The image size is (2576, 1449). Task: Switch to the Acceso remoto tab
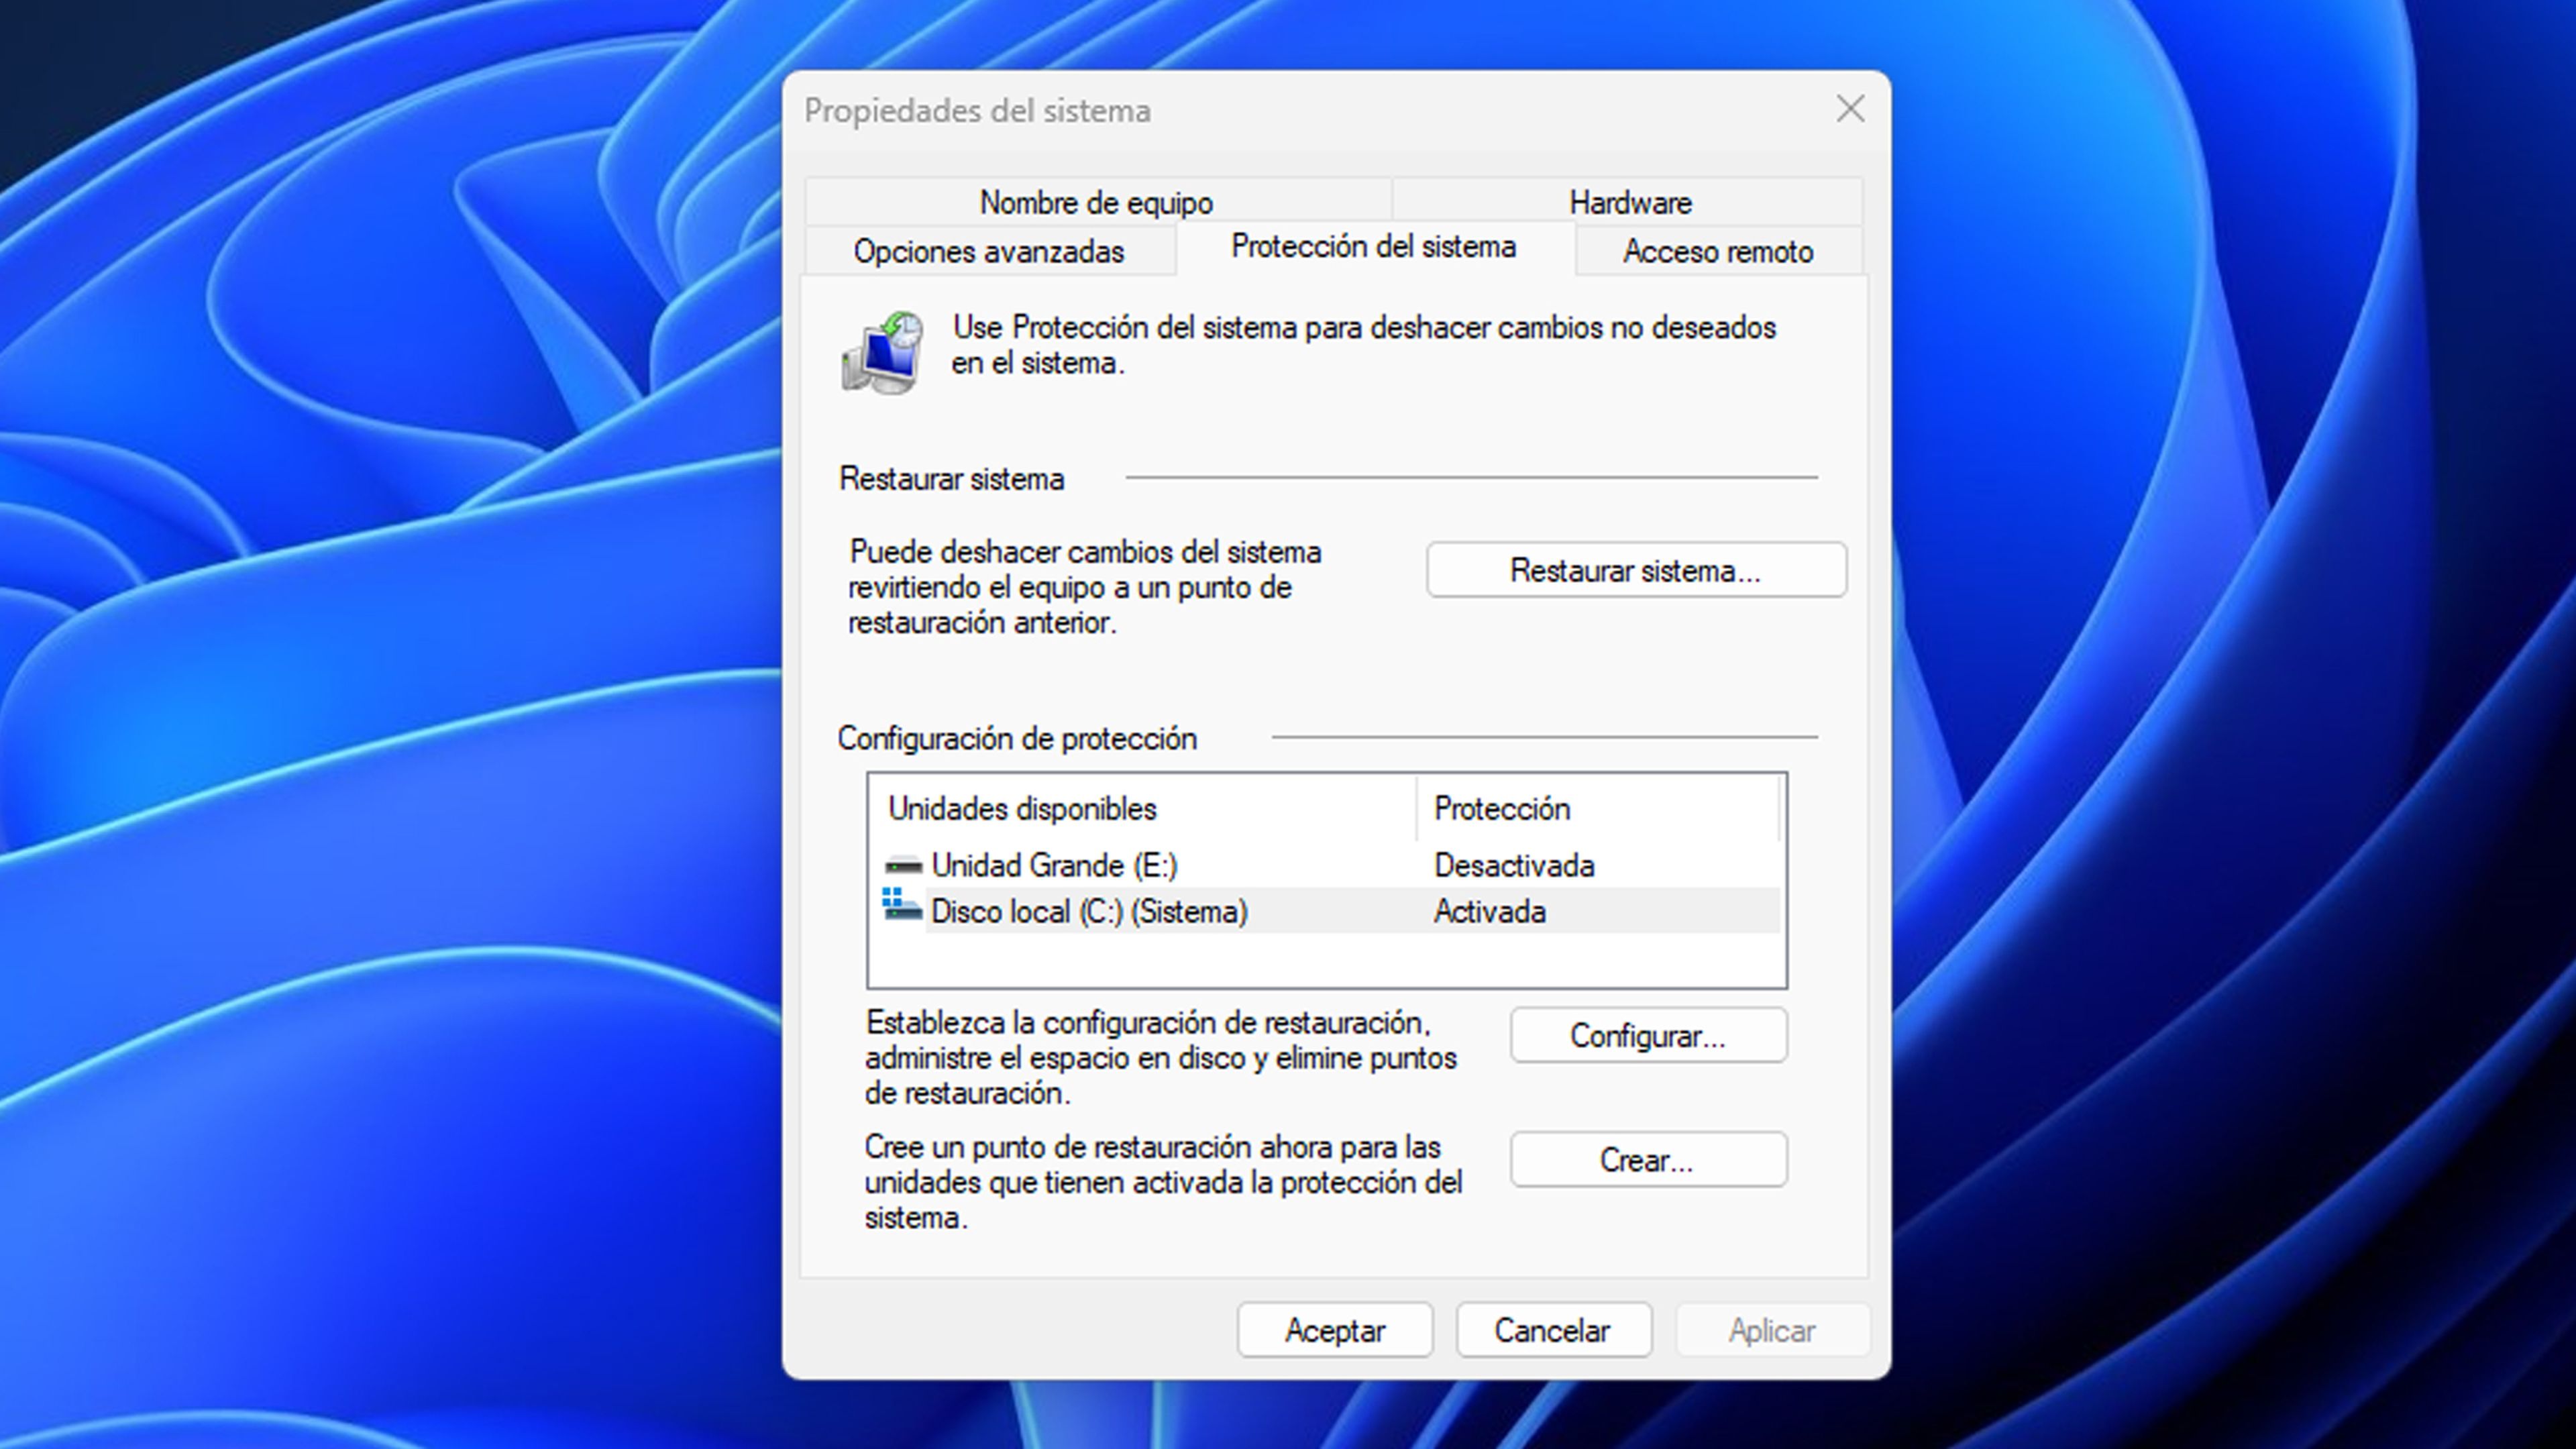pyautogui.click(x=1718, y=251)
